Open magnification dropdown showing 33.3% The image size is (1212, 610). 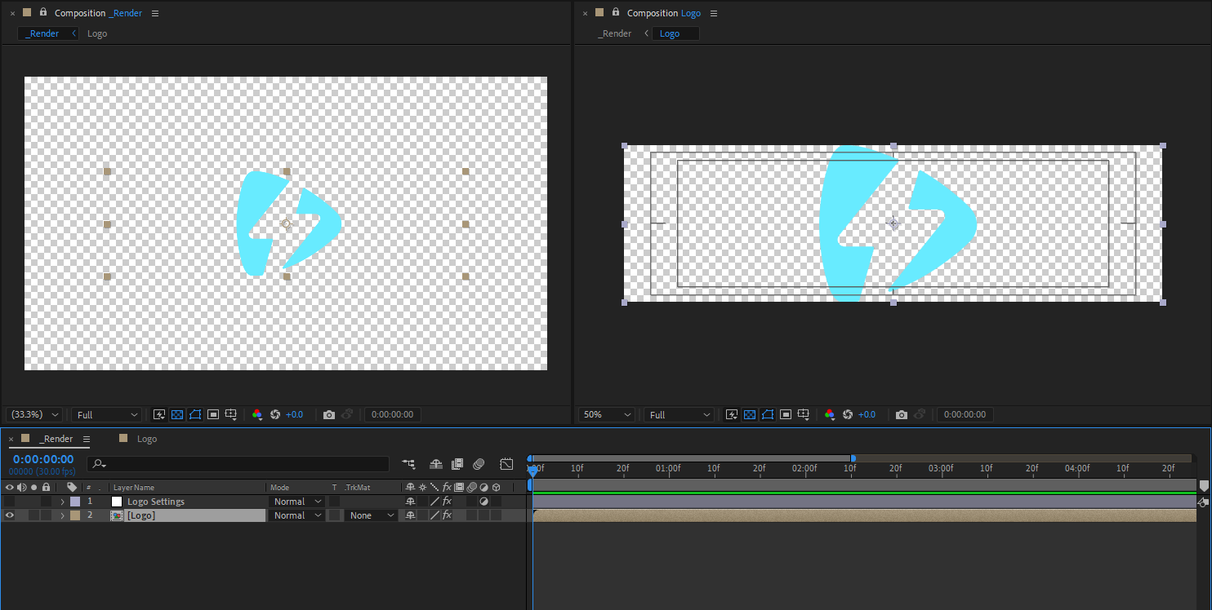coord(34,414)
